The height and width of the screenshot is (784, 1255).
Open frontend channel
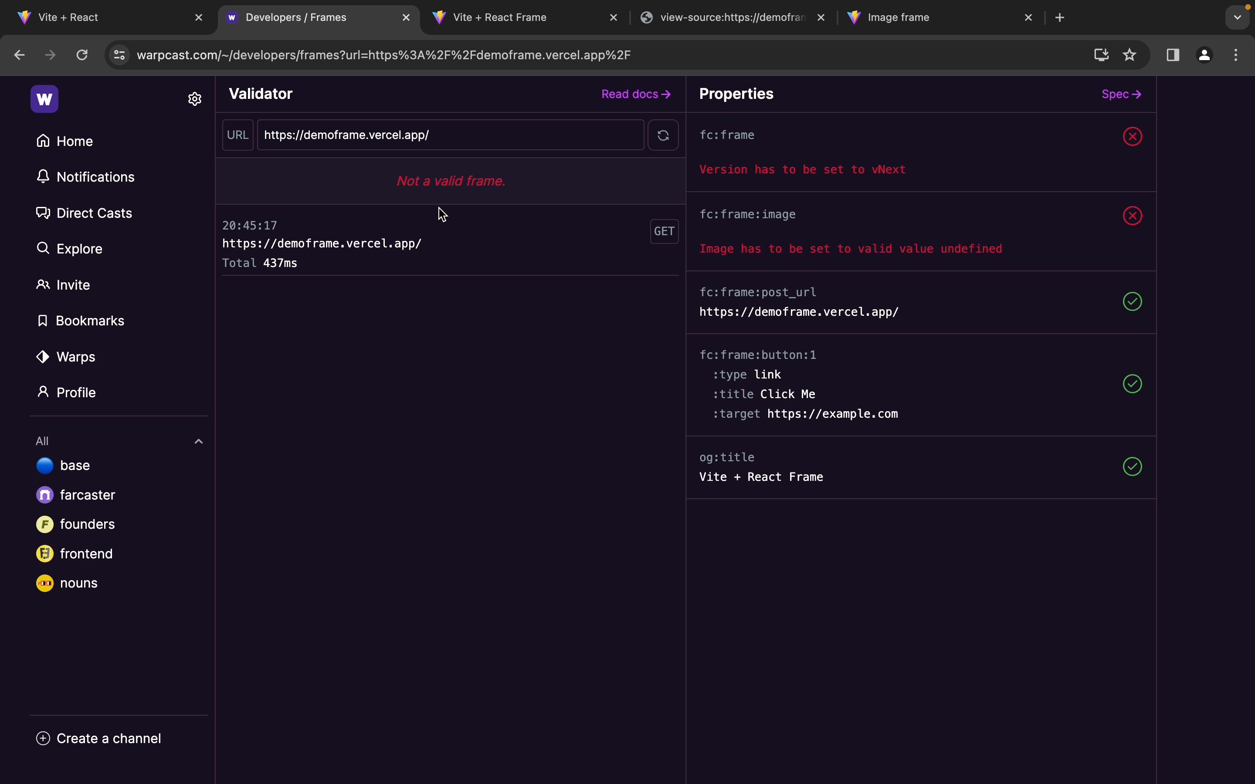[x=75, y=554]
